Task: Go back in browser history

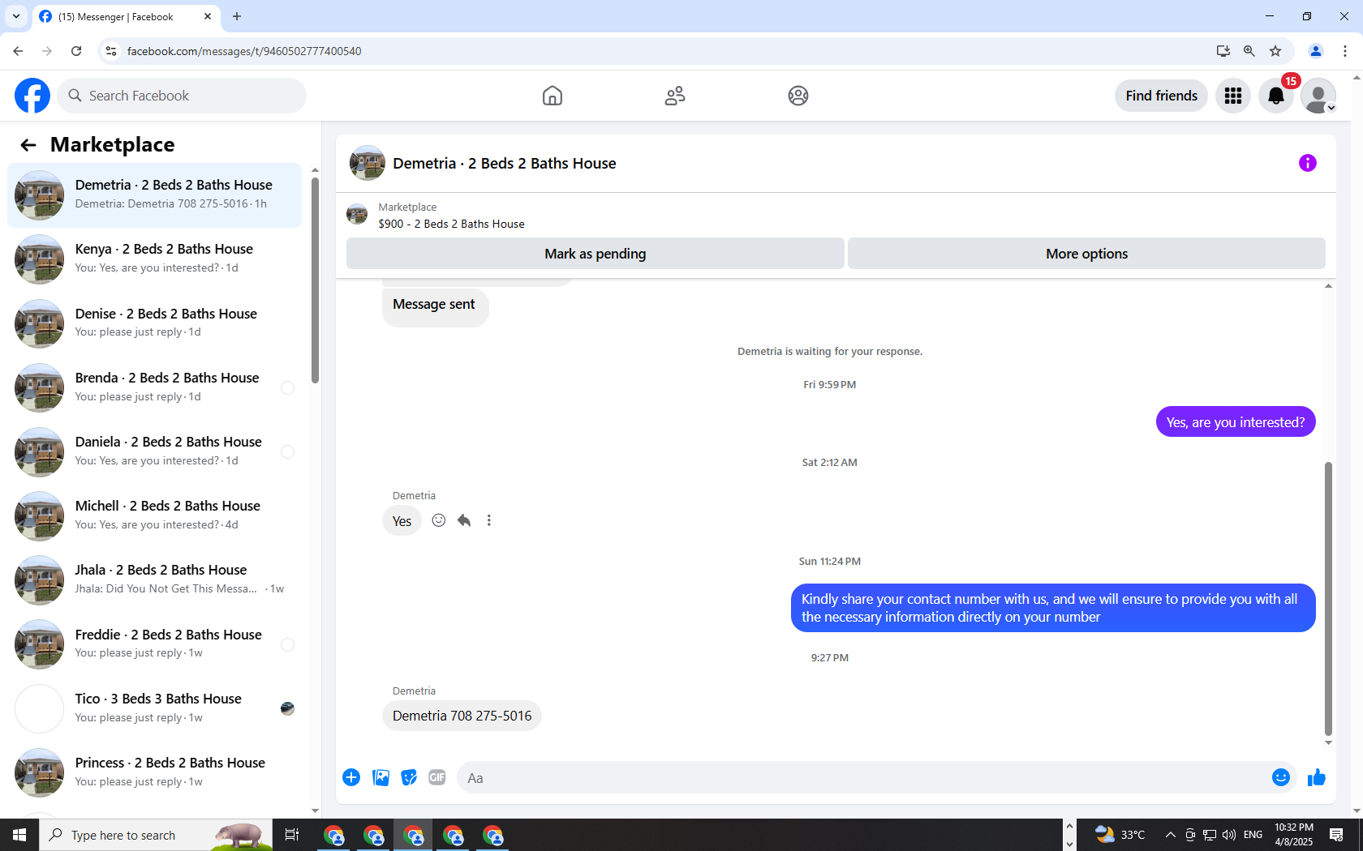Action: tap(18, 51)
